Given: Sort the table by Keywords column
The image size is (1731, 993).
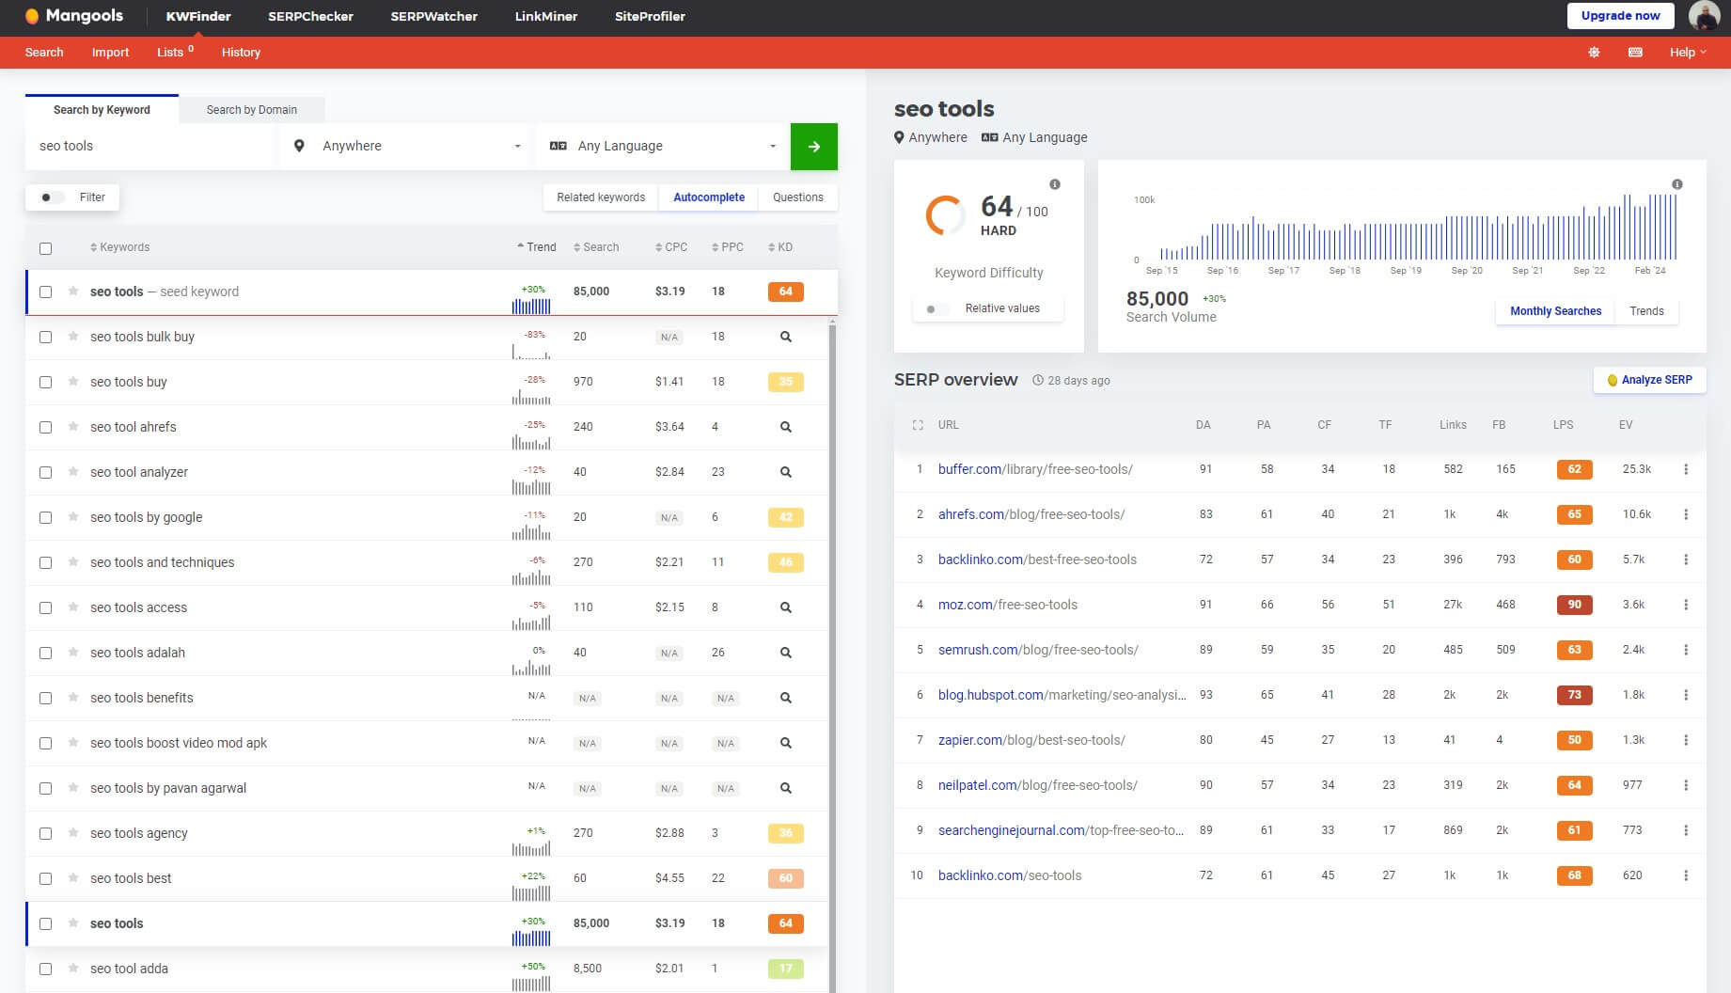Looking at the screenshot, I should pos(119,247).
